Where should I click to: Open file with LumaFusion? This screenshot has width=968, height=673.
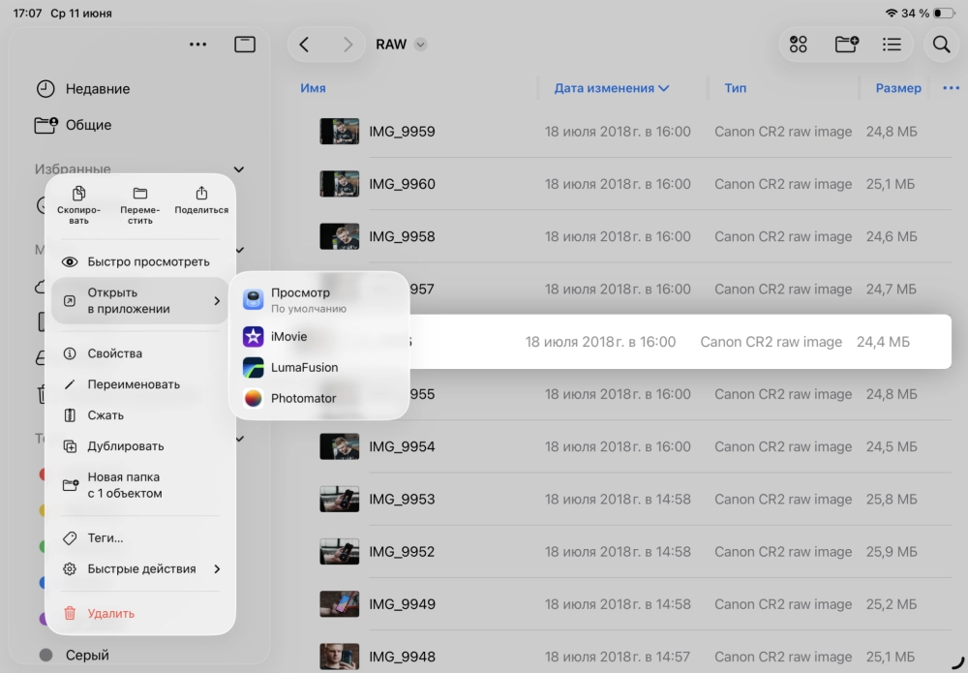click(x=304, y=367)
